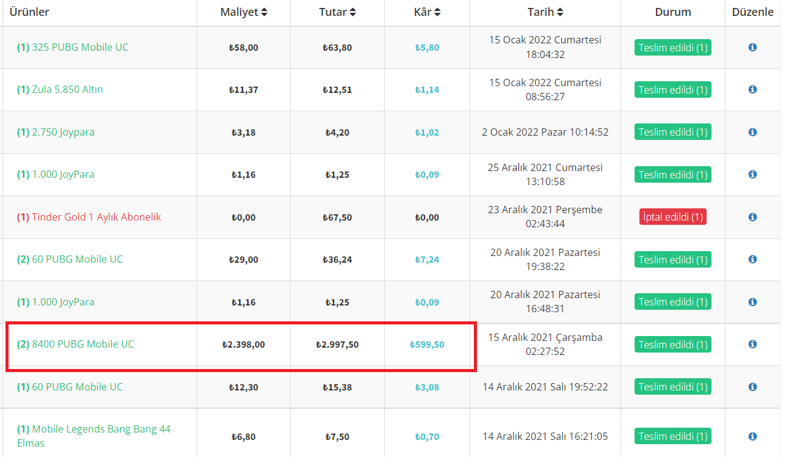
Task: Click Teslim edildi badge for Zula Altın row
Action: click(673, 90)
